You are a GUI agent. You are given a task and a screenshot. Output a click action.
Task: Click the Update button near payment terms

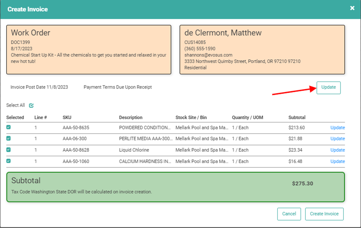coord(328,88)
